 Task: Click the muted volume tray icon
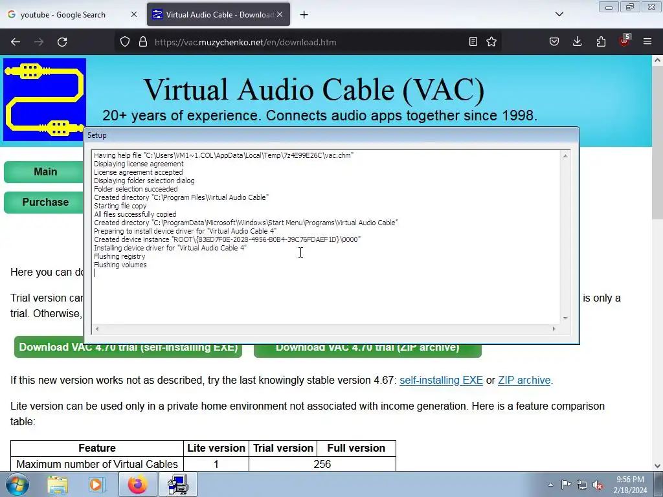point(598,485)
